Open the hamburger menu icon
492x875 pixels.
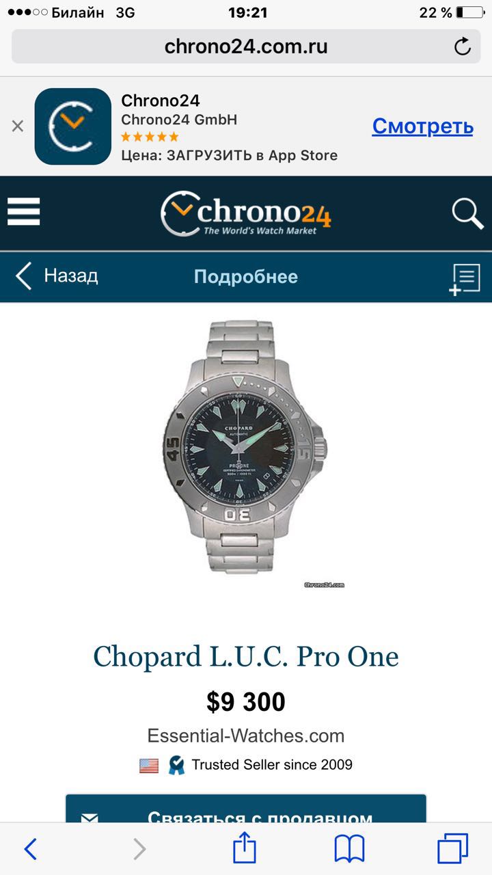point(24,212)
